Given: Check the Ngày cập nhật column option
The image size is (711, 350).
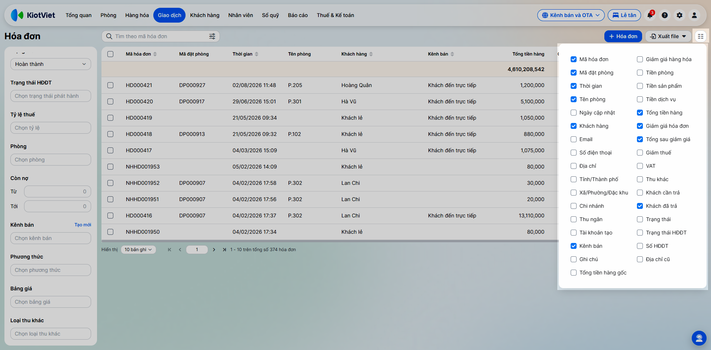Looking at the screenshot, I should (574, 113).
